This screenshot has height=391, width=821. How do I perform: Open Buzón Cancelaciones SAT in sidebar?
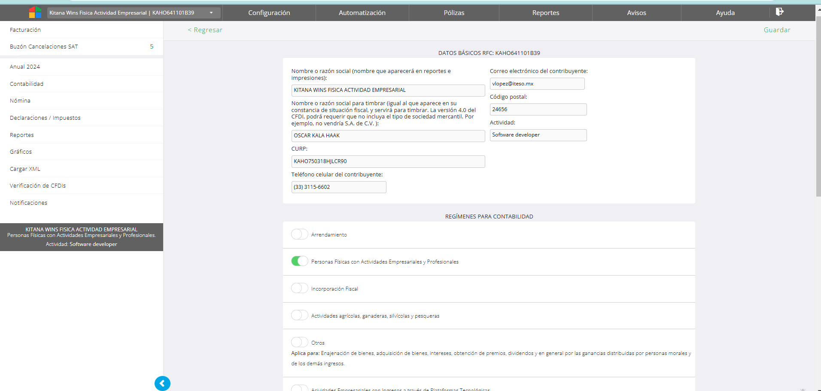pos(44,47)
